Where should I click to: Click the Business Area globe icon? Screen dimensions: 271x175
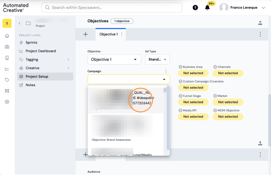180,67
